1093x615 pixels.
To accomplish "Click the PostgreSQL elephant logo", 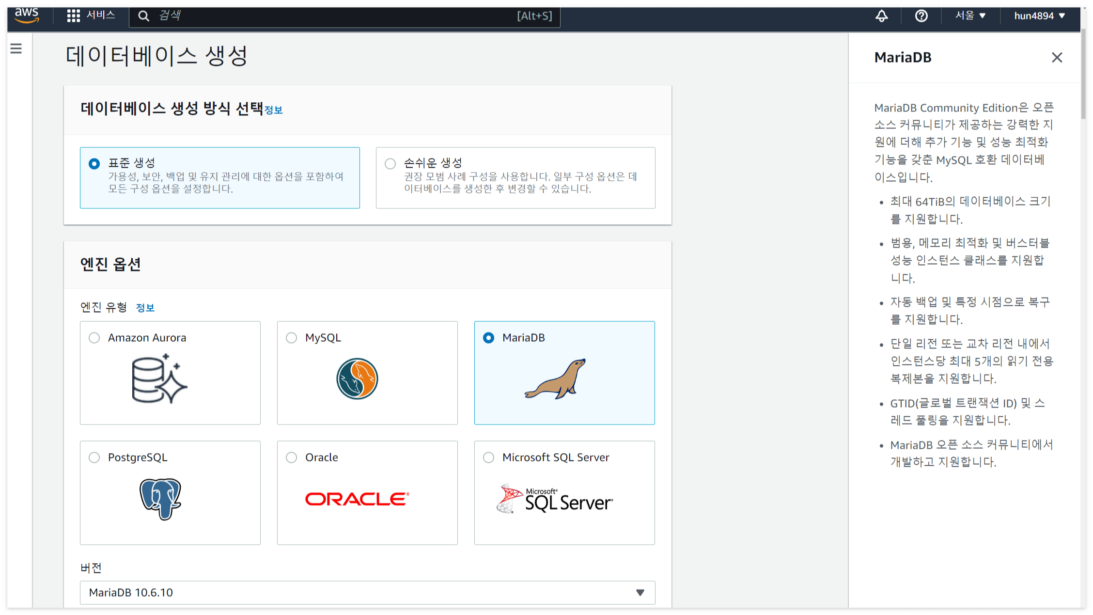I will point(160,499).
